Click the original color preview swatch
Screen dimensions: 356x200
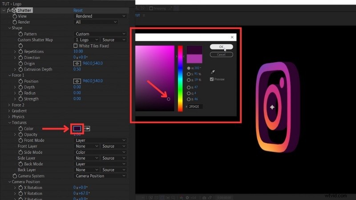pos(194,59)
